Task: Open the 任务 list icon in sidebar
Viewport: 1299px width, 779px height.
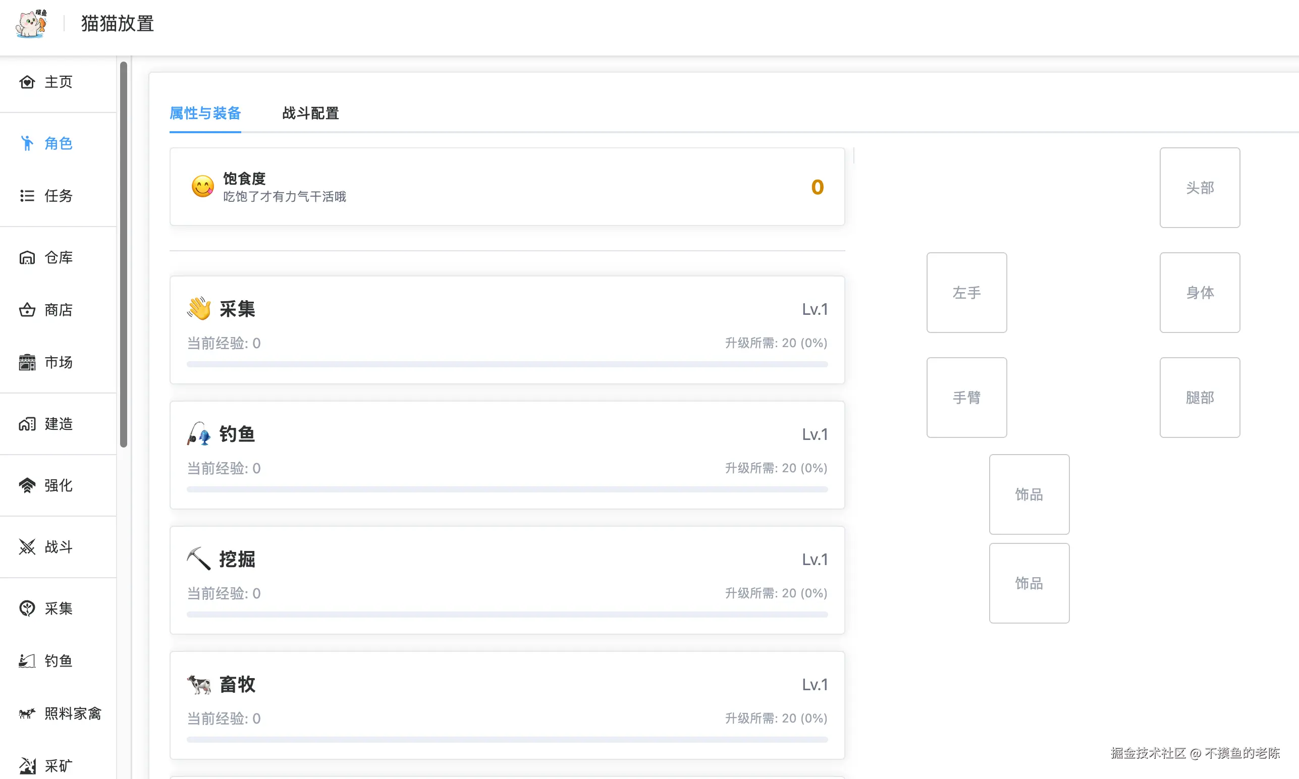Action: point(27,196)
